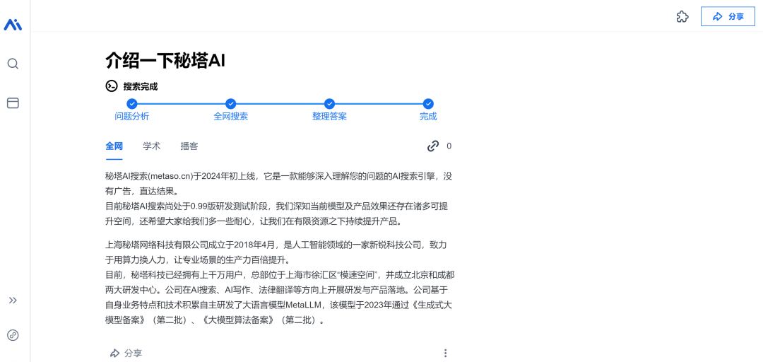Open the circular icon at sidebar bottom
This screenshot has width=763, height=362.
pos(13,335)
